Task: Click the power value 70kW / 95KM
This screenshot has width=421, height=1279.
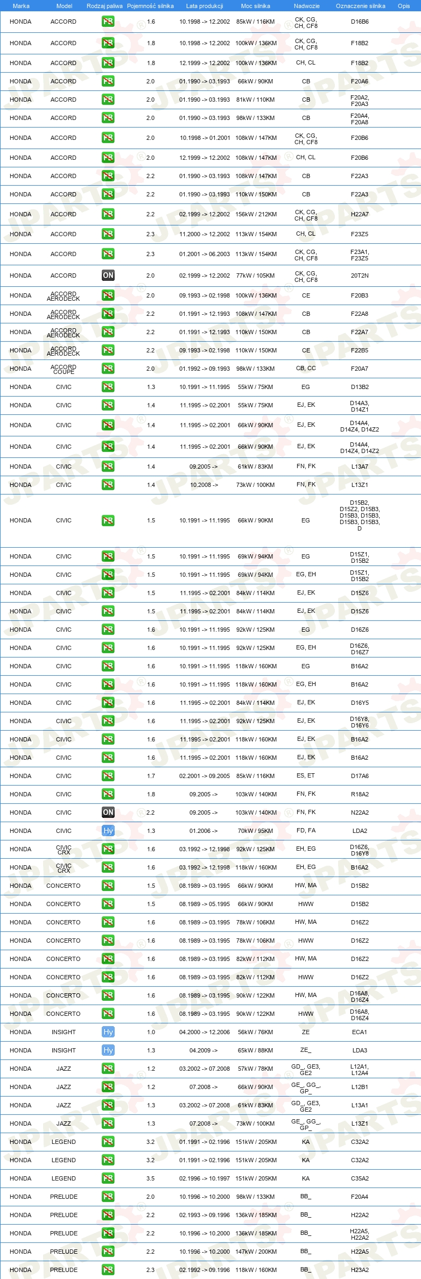Action: point(256,831)
